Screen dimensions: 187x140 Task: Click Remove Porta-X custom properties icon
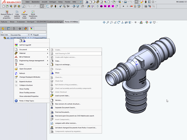click(x=7, y=12)
